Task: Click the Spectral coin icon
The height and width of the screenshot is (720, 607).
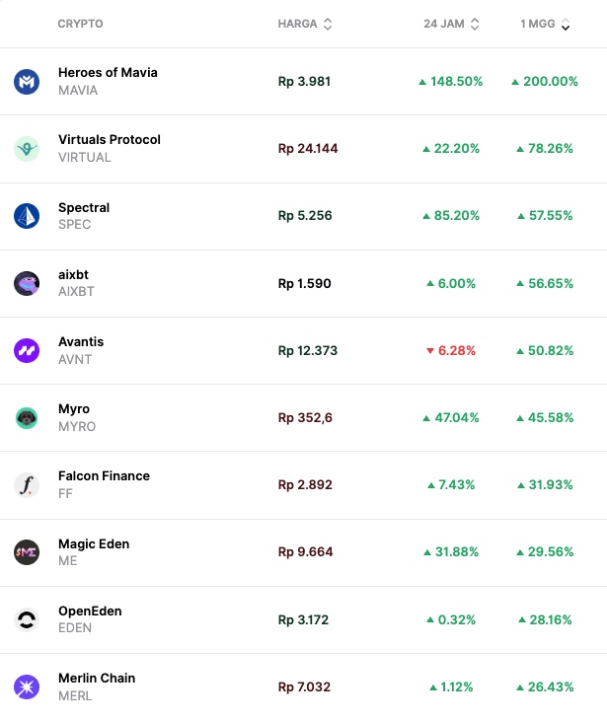Action: pyautogui.click(x=27, y=216)
